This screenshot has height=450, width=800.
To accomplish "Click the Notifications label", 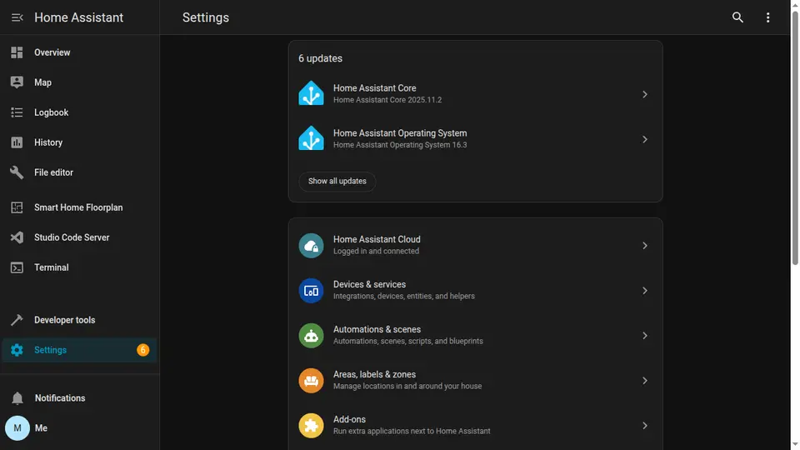I will tap(60, 398).
